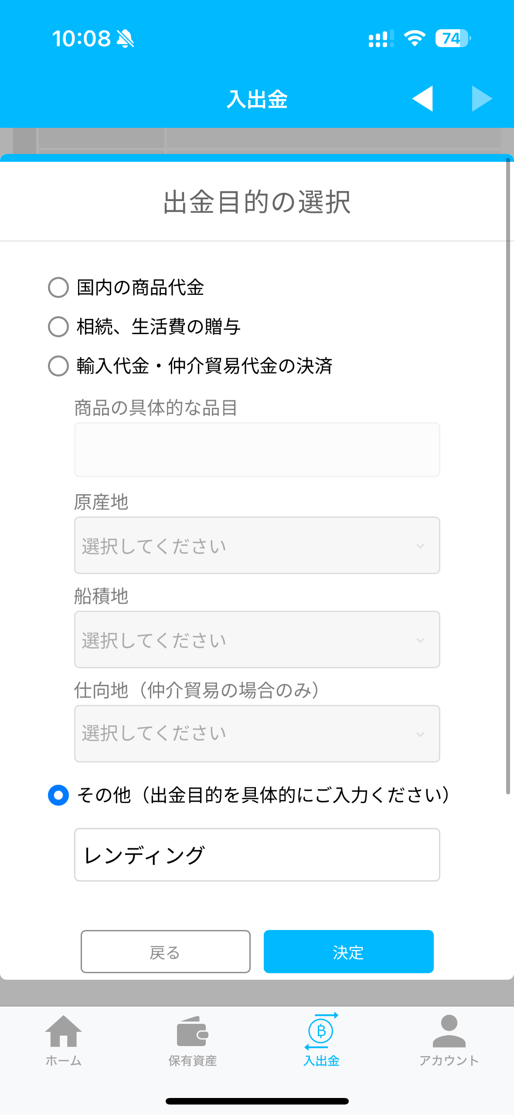Screen dimensions: 514x1115
Task: Open the Home tab house icon
Action: 64,1031
